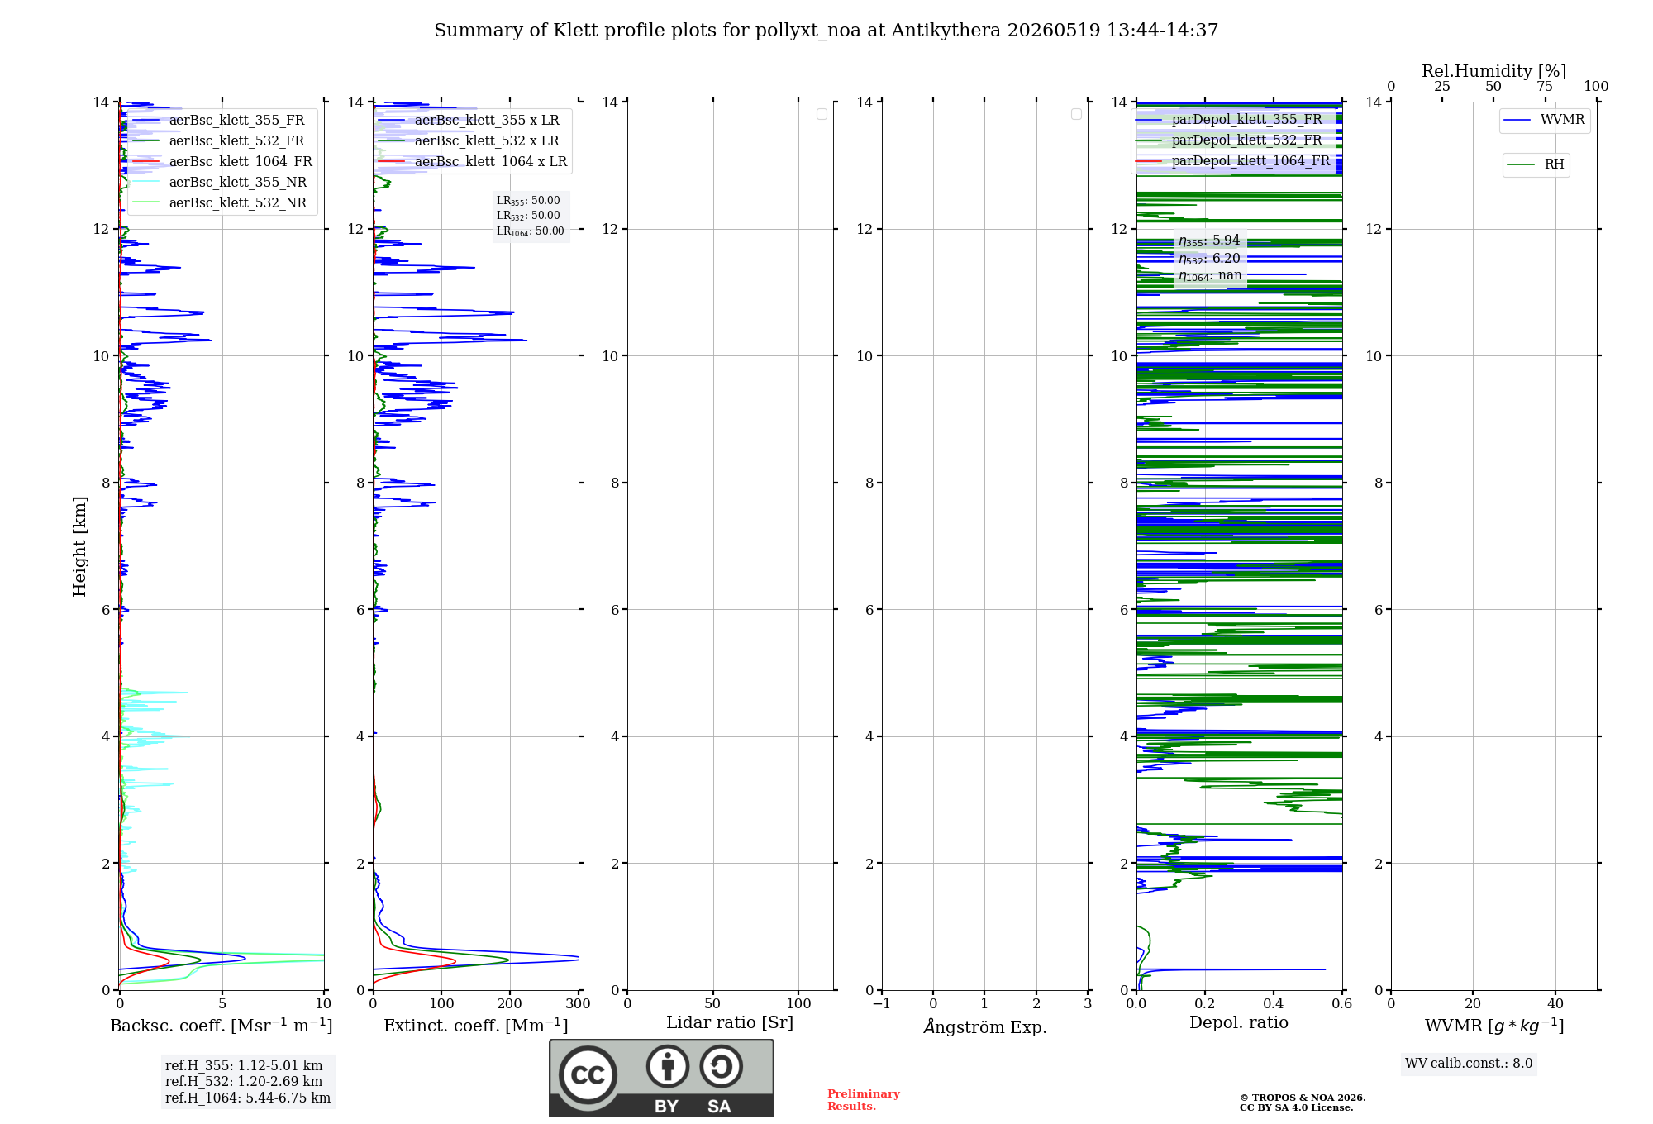Click the LR355: 50.00 value
Screen dimensions: 1653x1124
[528, 201]
